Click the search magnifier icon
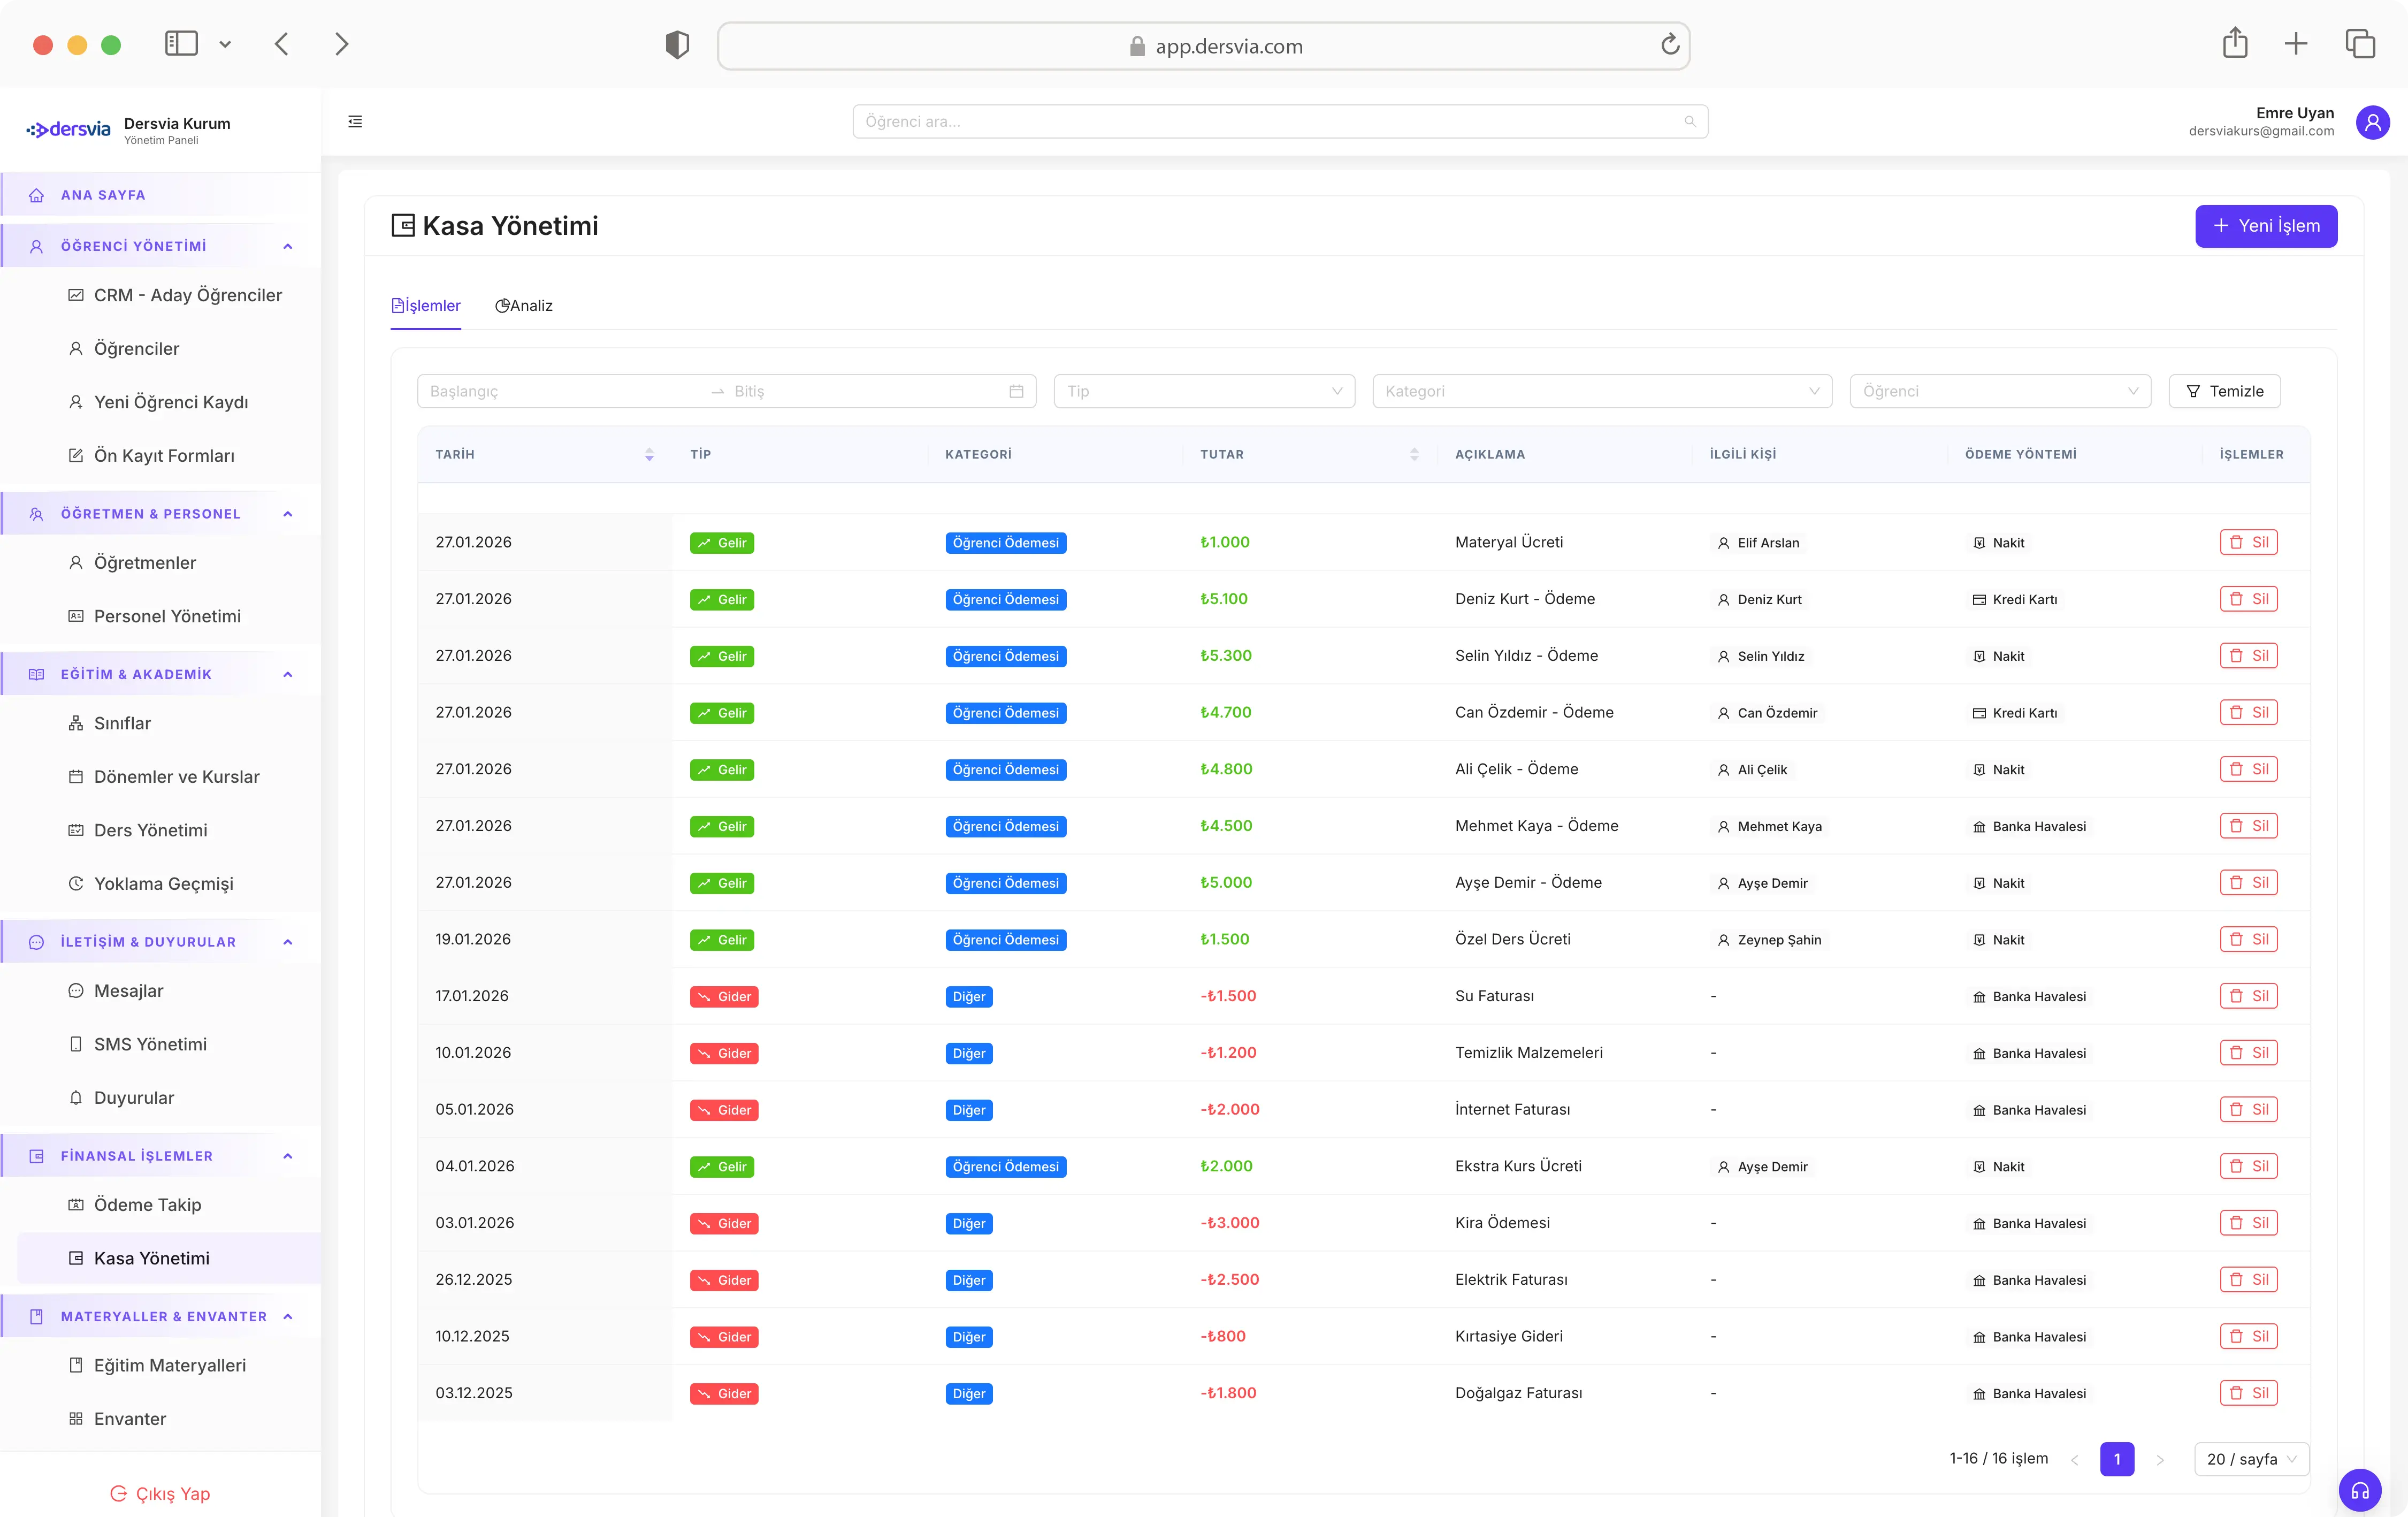 click(x=1689, y=122)
